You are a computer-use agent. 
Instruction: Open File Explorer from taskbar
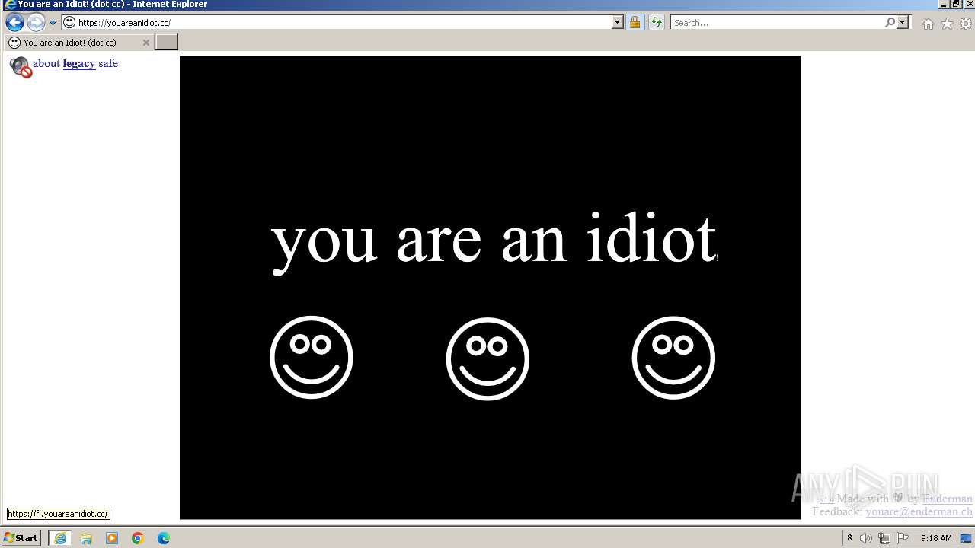click(86, 538)
